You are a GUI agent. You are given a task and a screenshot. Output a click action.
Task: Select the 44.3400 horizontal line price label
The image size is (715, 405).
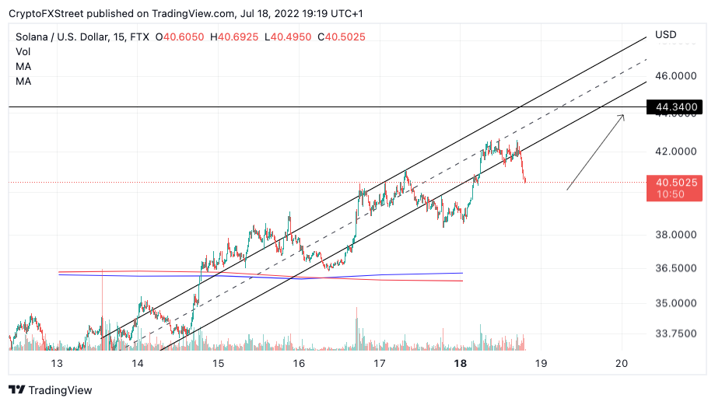click(675, 107)
